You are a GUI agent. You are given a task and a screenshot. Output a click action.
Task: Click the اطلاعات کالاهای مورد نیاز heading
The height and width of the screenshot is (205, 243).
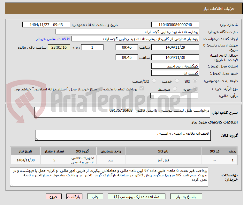tap(215, 122)
